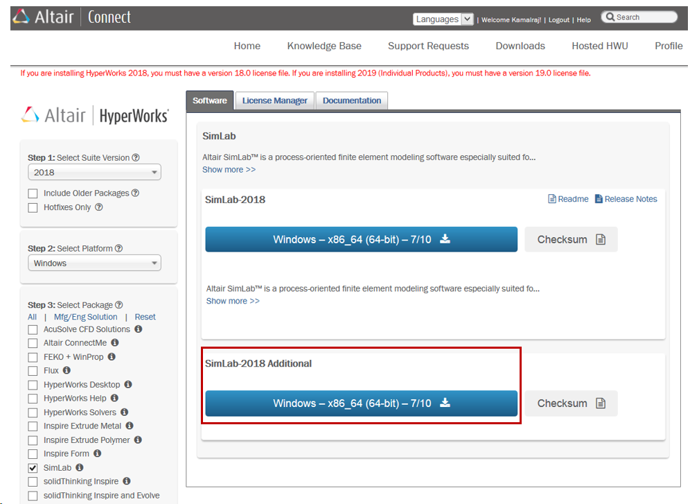This screenshot has height=504, width=690.
Task: Open Checksum for SimLab-2018
Action: point(571,239)
